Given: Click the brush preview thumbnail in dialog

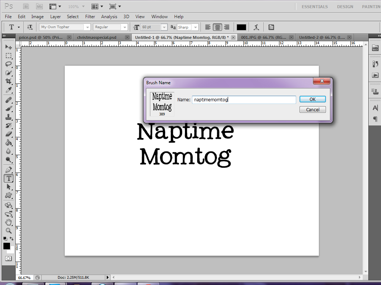Looking at the screenshot, I should [162, 104].
